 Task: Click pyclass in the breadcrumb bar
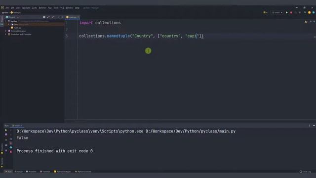point(5,12)
